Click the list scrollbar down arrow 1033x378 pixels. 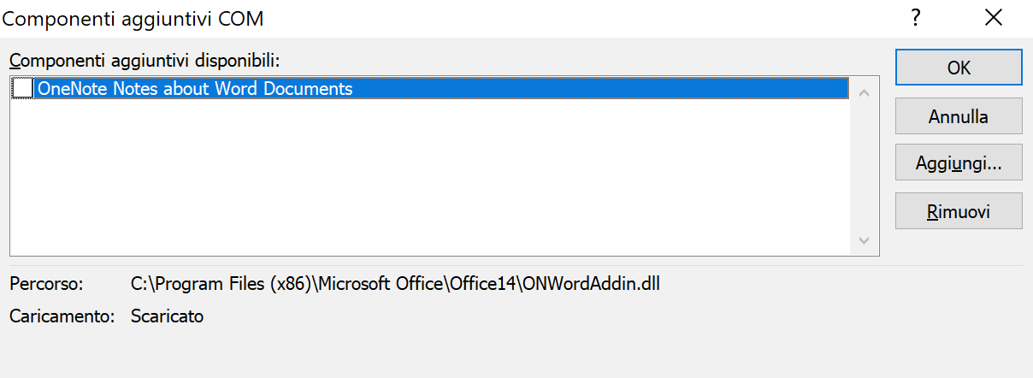click(x=863, y=241)
